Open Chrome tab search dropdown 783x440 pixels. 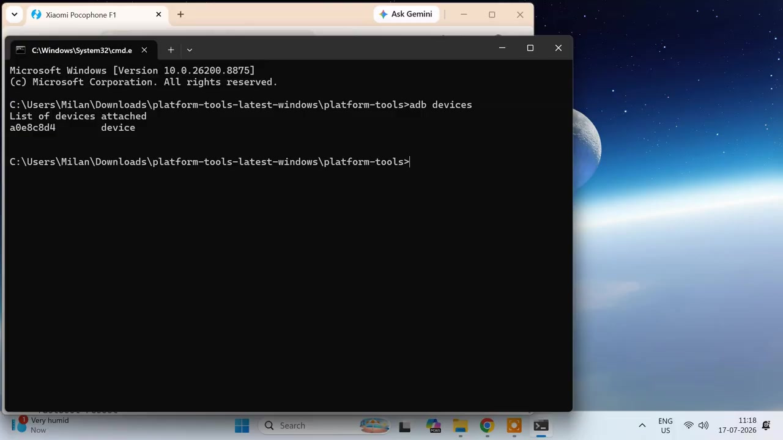(x=14, y=14)
